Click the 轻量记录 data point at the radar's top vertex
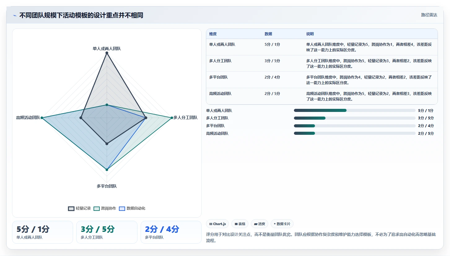This screenshot has width=450, height=256. (107, 53)
